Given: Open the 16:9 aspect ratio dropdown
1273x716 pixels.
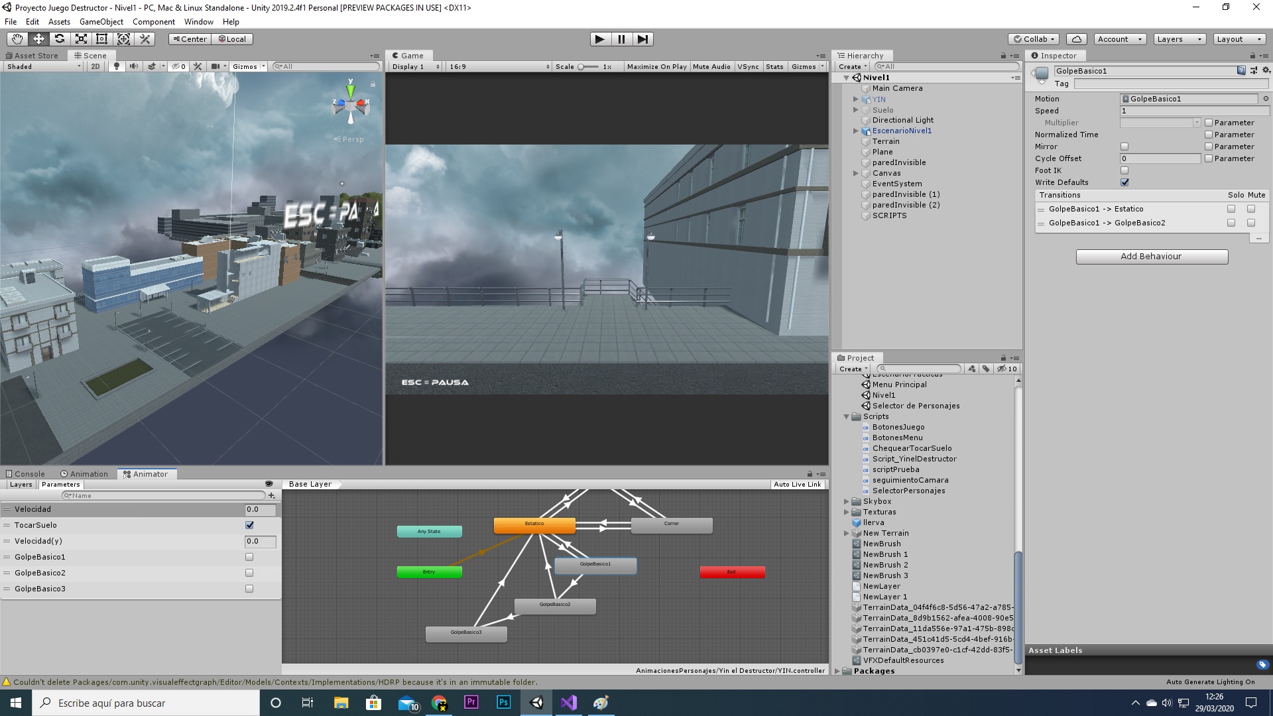Looking at the screenshot, I should pyautogui.click(x=499, y=66).
